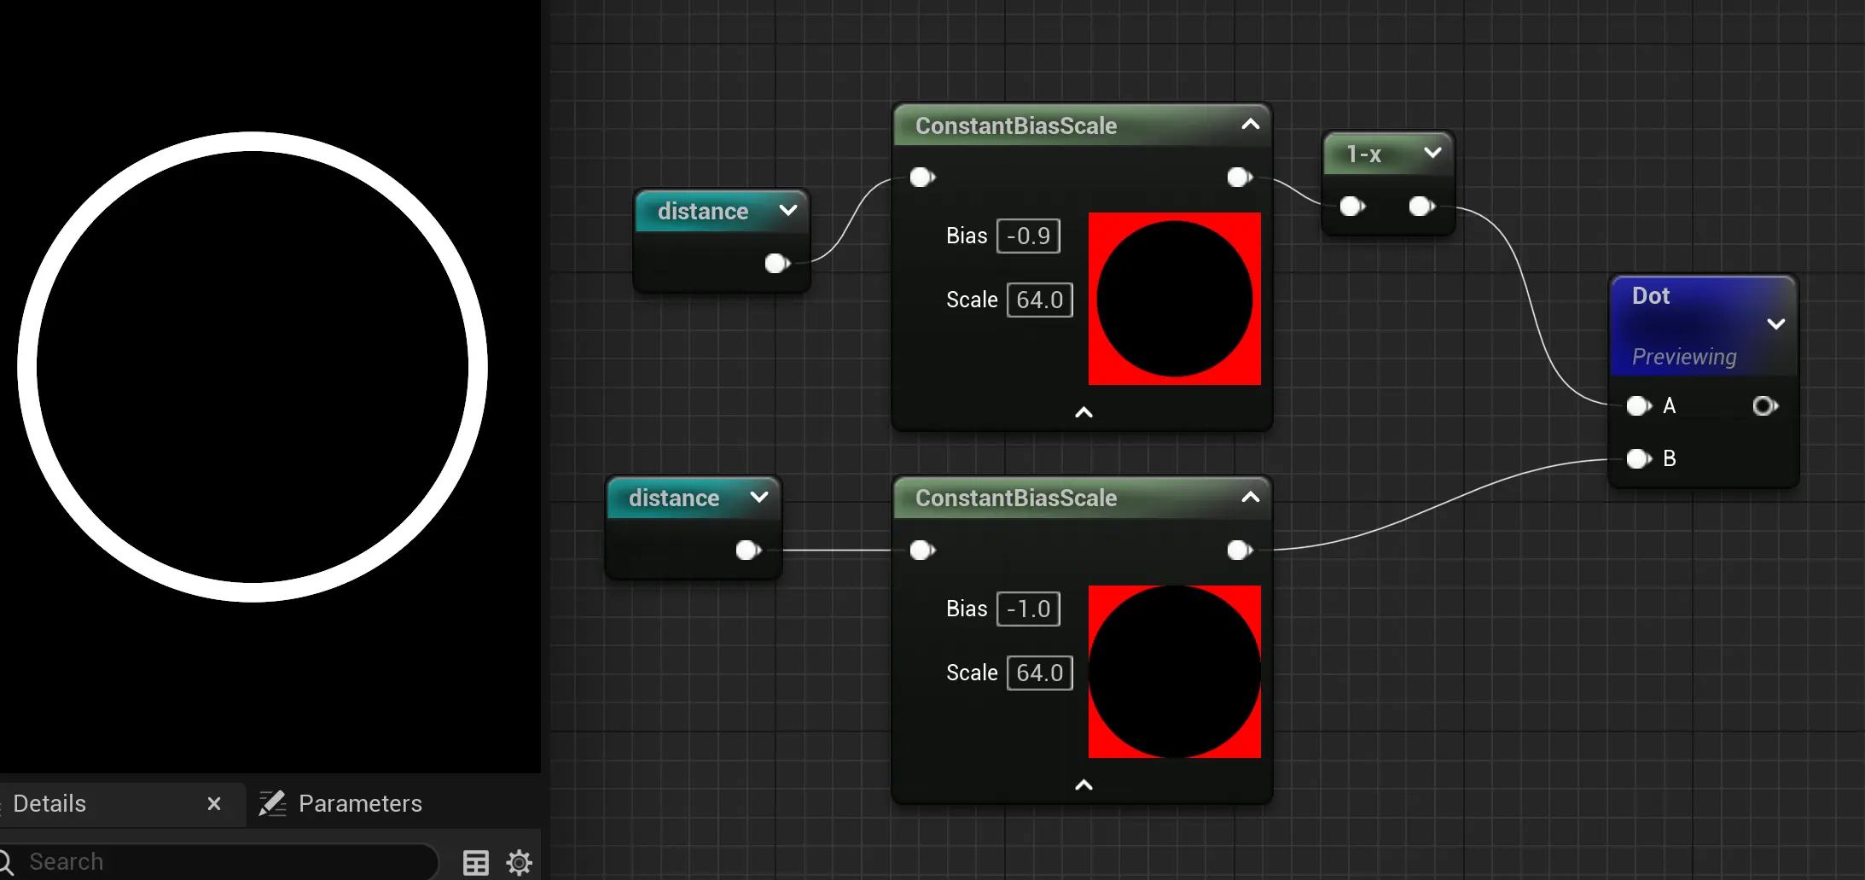Click the Dot node's A input pin

coord(1638,406)
